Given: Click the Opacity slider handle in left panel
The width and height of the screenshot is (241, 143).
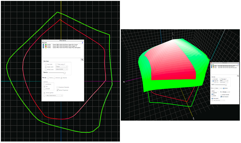Looking at the screenshot, I should (65, 73).
